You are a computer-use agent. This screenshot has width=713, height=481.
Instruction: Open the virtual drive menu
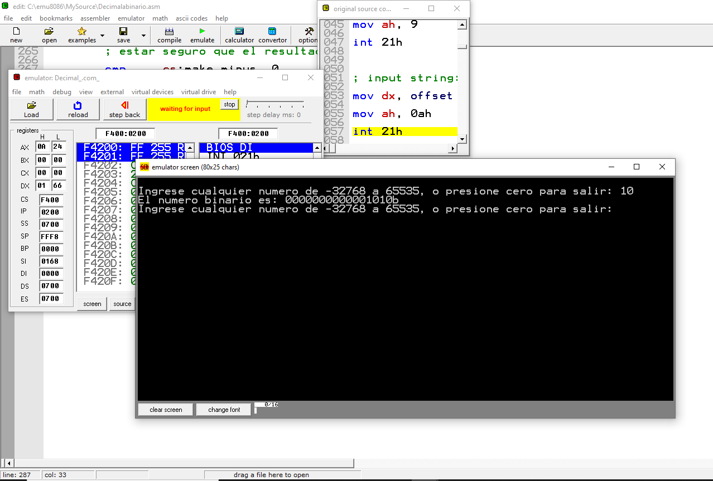pos(198,92)
